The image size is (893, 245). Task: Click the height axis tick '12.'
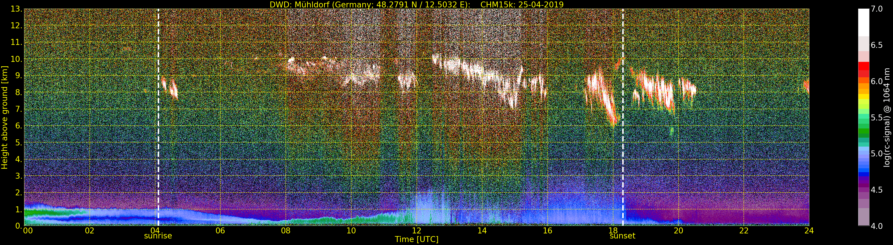(16, 26)
